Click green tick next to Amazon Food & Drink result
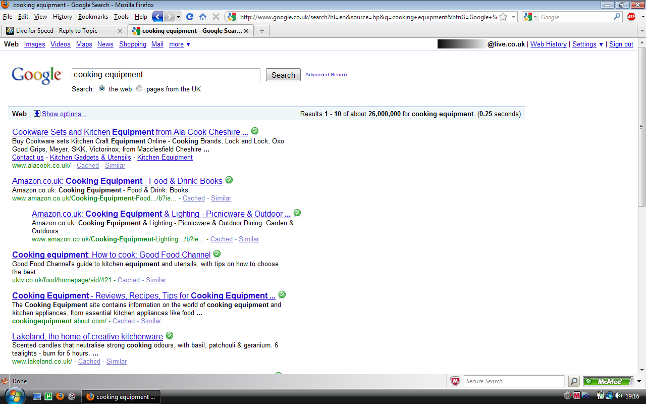The height and width of the screenshot is (404, 646). pos(229,180)
